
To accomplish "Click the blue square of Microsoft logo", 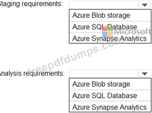I will tap(105, 34).
